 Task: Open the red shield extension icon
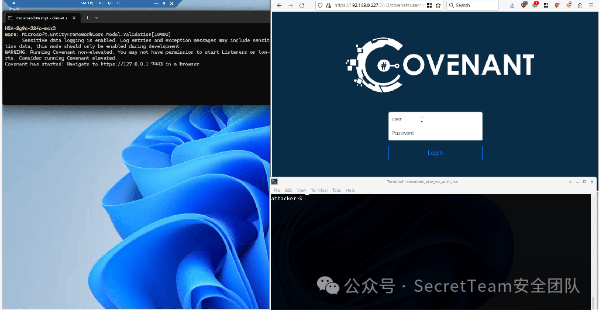tap(524, 5)
